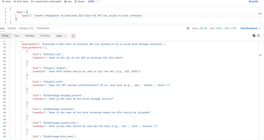Click the "BlobStorage.container" slot value

coord(59,109)
